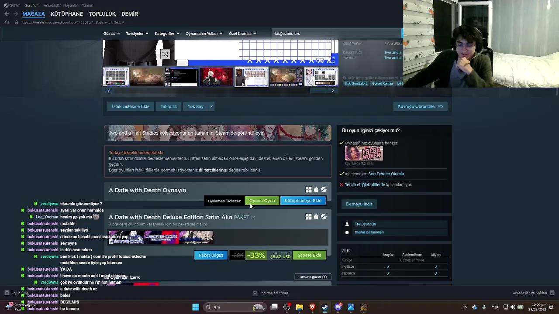
Task: Open the DEMİR profile tab
Action: (x=130, y=14)
